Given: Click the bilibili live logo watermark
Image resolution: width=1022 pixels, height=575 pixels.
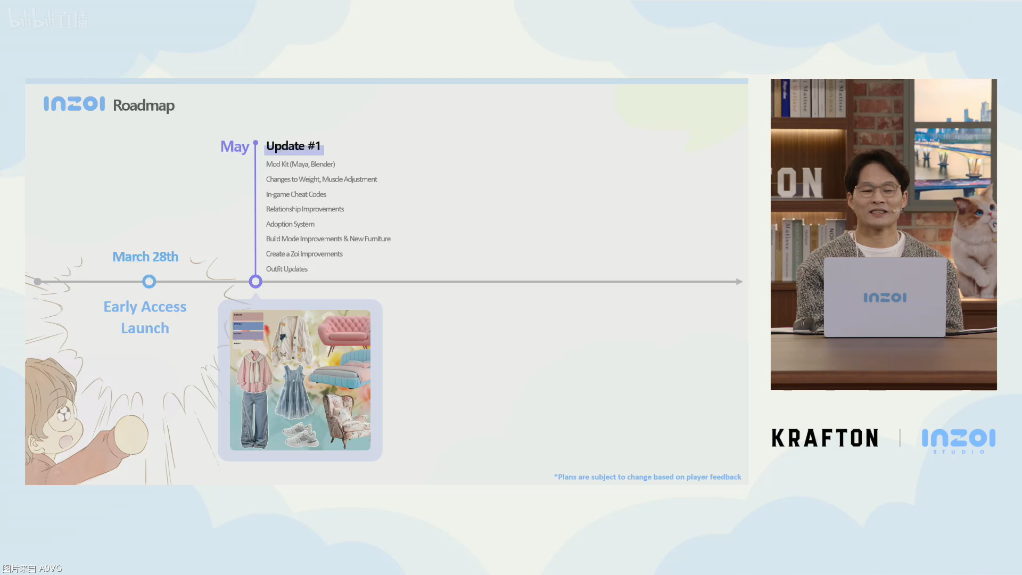Looking at the screenshot, I should pyautogui.click(x=48, y=19).
